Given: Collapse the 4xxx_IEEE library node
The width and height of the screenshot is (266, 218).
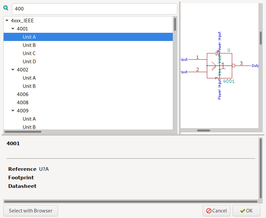Looking at the screenshot, I should (7, 21).
